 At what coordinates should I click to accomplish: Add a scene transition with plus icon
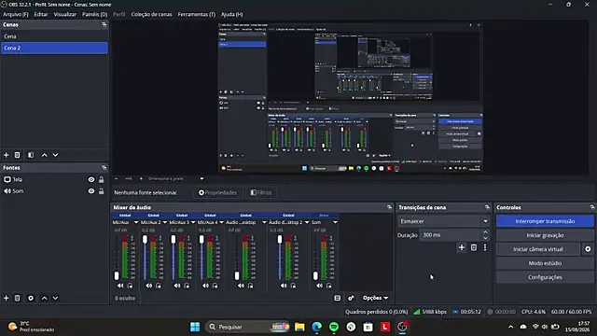tap(462, 247)
